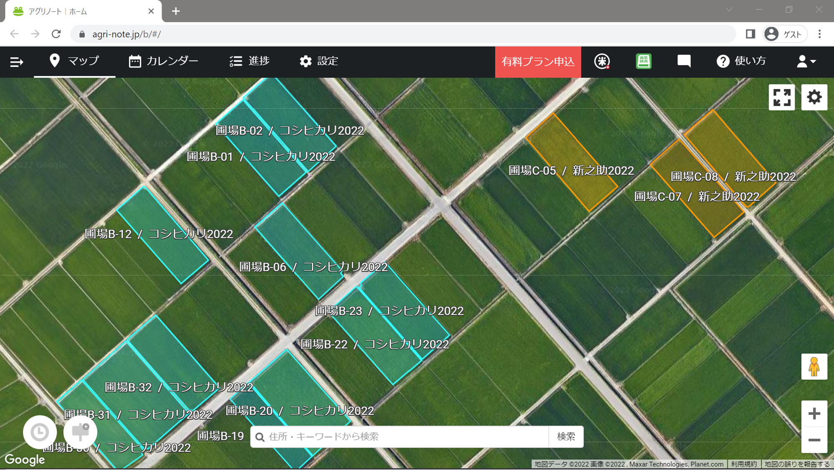
Task: Click the Google logo
Action: pyautogui.click(x=25, y=460)
